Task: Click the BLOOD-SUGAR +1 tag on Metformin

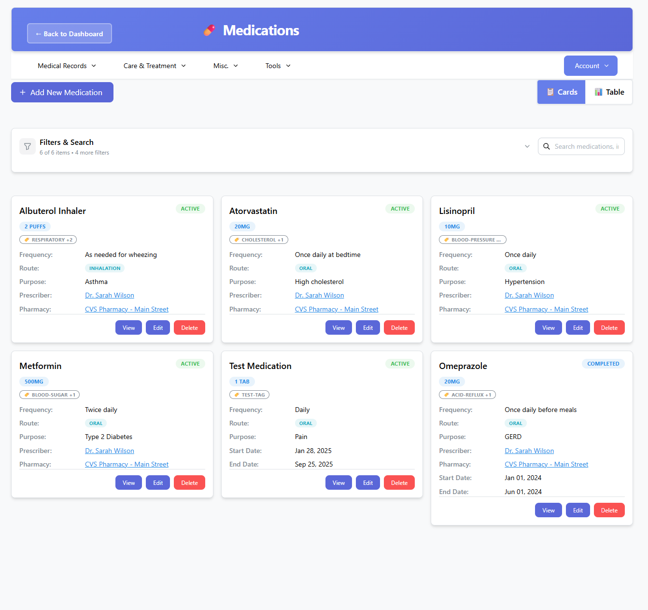Action: point(49,395)
